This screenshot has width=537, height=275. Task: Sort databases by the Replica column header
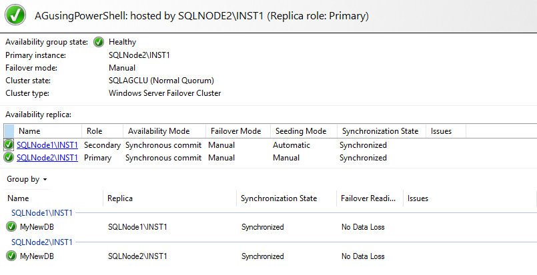[120, 198]
